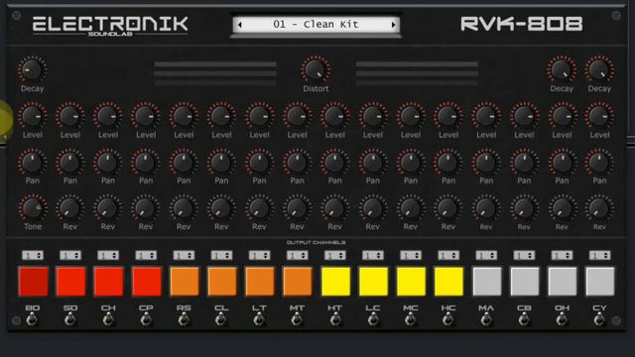Click the HC Rev knob
Image resolution: width=635 pixels, height=357 pixels.
[x=448, y=208]
